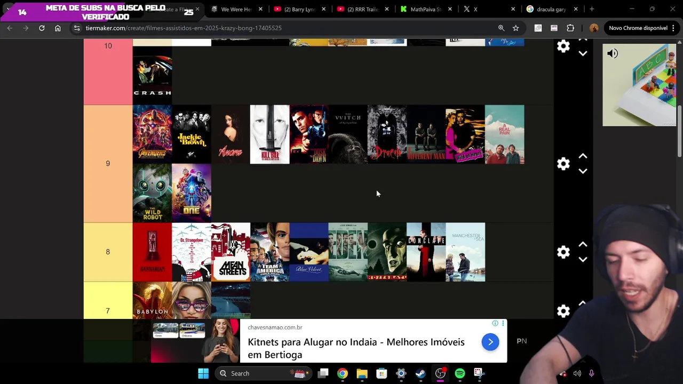
Task: Switch to the We Were Her tab
Action: pyautogui.click(x=236, y=9)
